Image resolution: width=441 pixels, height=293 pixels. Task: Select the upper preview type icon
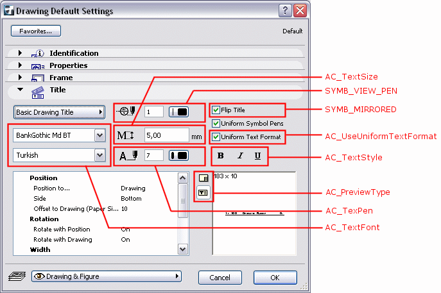(203, 178)
